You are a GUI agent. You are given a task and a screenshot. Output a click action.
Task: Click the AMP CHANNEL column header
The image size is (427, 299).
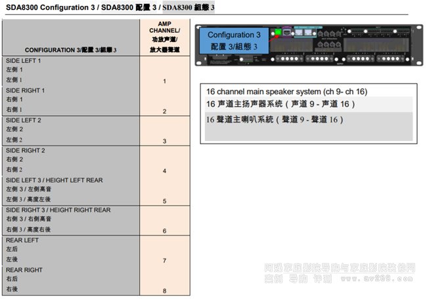164,37
